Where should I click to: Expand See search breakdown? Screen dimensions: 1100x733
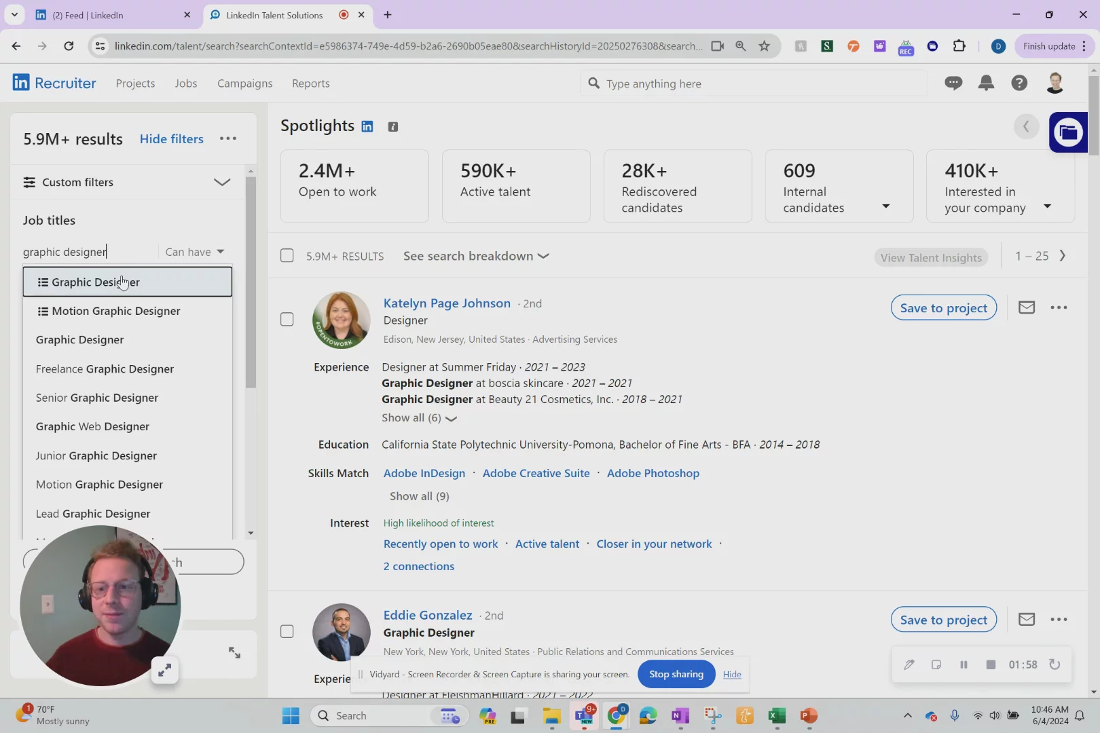tap(476, 256)
